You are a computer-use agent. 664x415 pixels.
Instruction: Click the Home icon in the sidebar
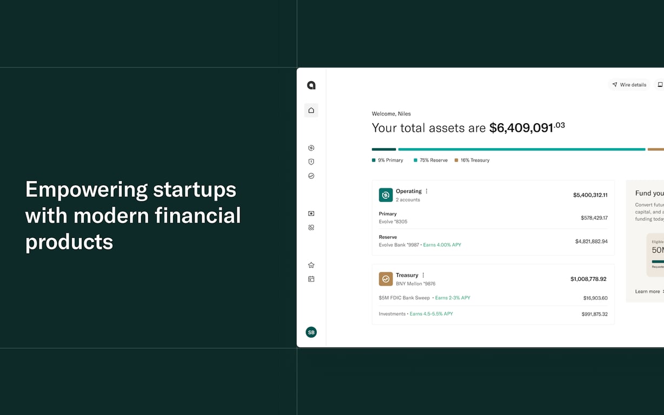311,110
